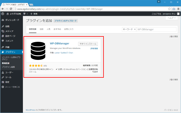Click the 100,000+件の有効化済みインストール text
This screenshot has height=113, width=181.
[41, 70]
